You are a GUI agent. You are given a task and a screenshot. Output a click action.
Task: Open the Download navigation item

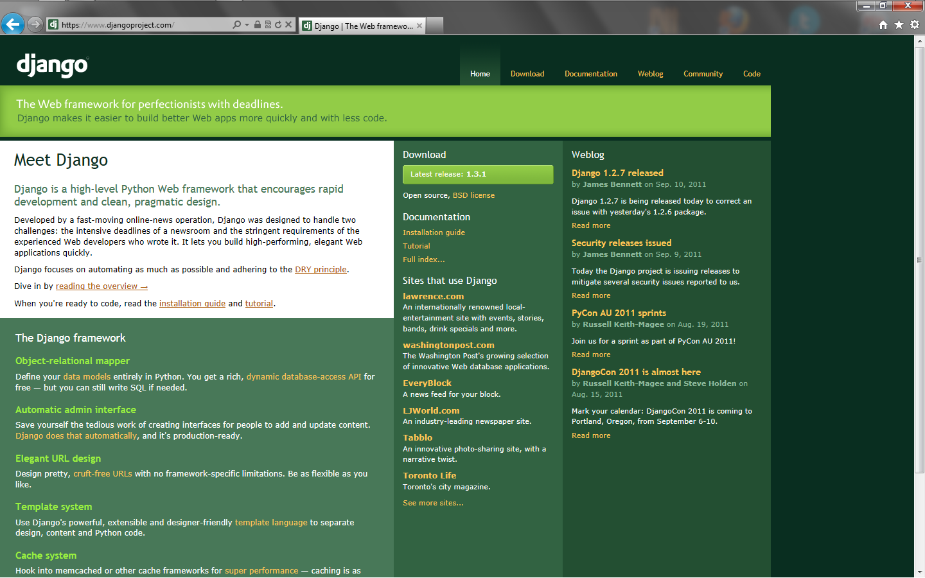(527, 74)
